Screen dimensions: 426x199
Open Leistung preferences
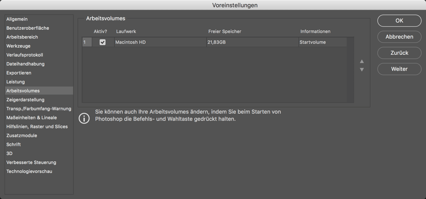39,82
